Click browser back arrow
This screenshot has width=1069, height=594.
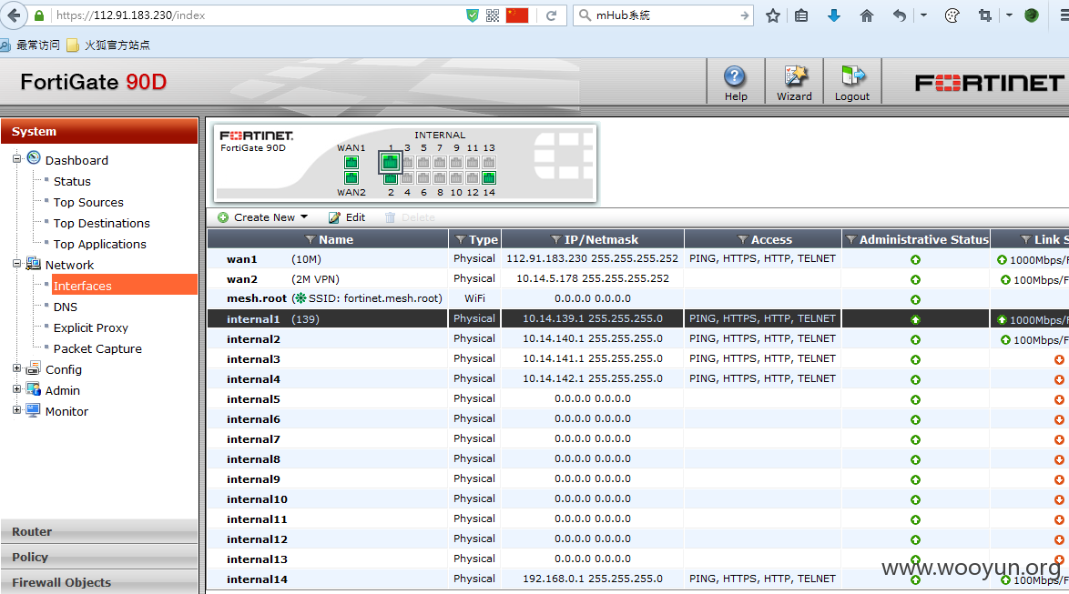coord(14,15)
